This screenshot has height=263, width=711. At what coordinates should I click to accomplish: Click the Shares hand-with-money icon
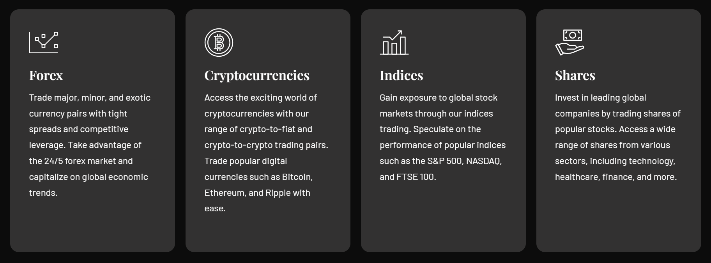pos(570,42)
